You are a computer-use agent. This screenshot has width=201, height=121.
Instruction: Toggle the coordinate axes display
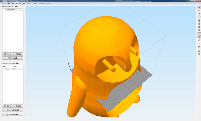(x=199, y=34)
